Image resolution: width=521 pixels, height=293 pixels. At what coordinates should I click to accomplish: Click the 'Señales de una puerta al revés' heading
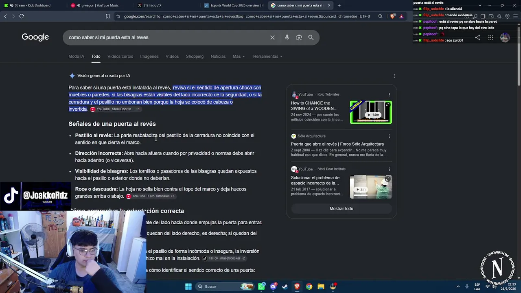112,124
